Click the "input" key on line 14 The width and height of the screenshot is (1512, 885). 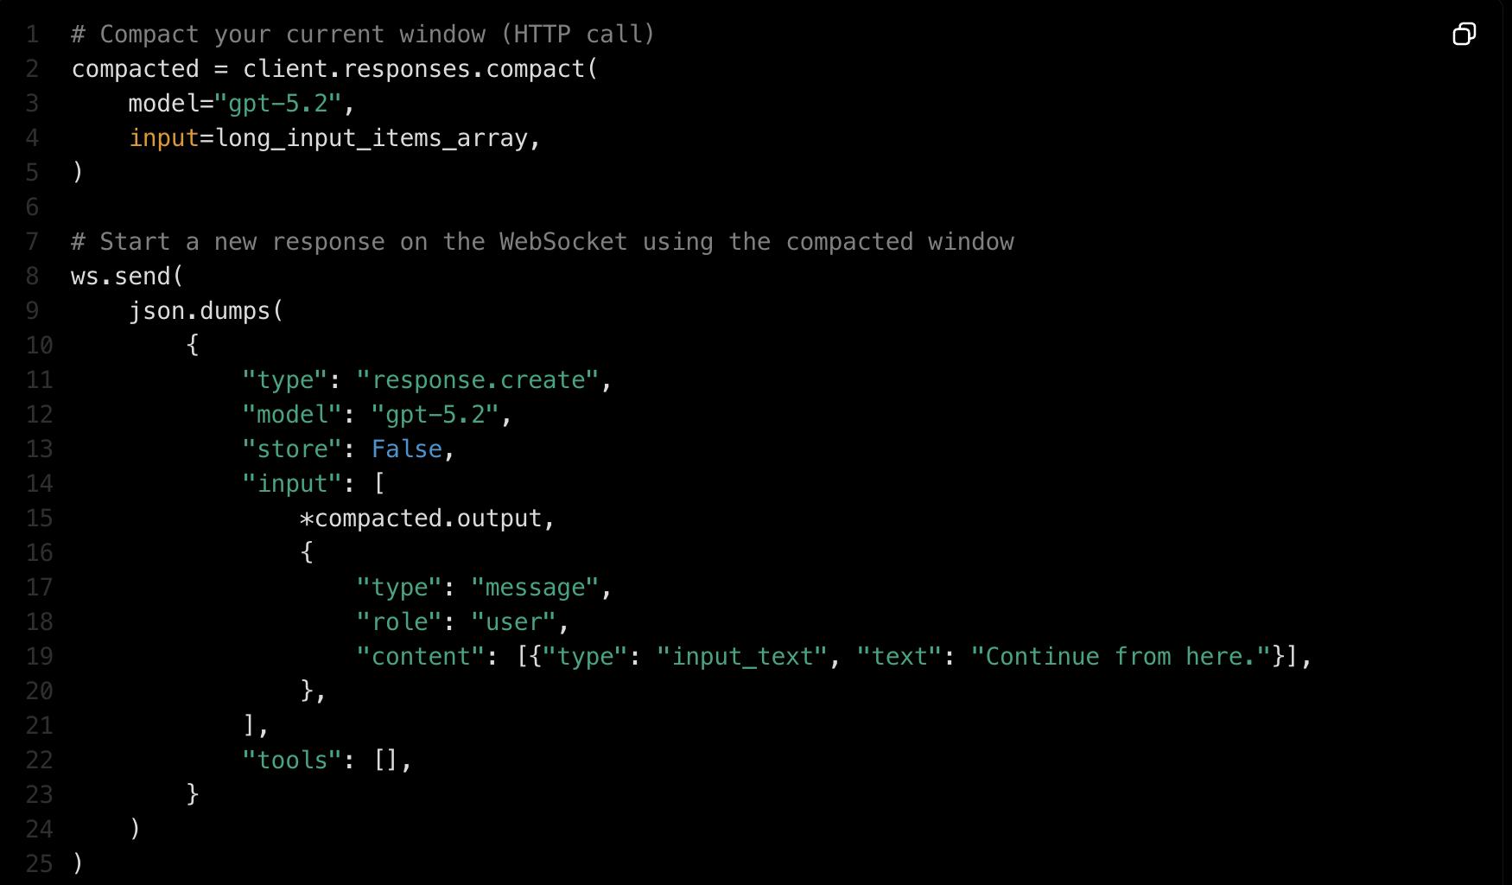tap(294, 483)
